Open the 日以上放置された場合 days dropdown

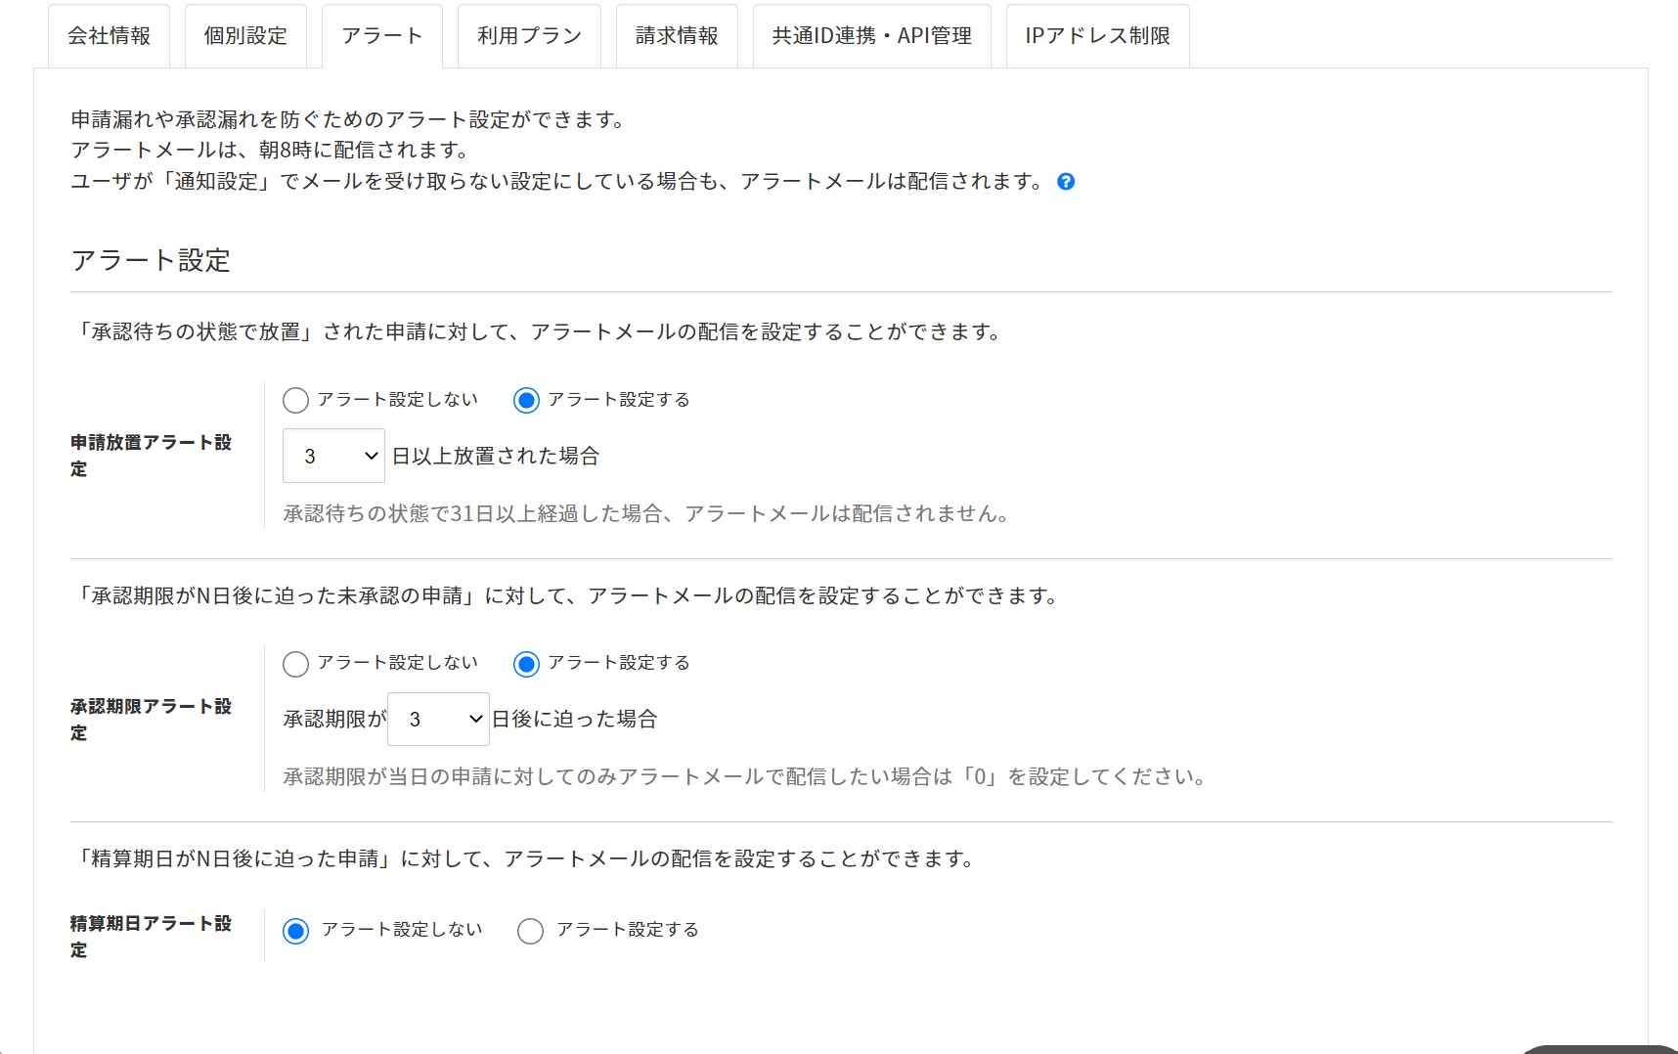point(333,456)
